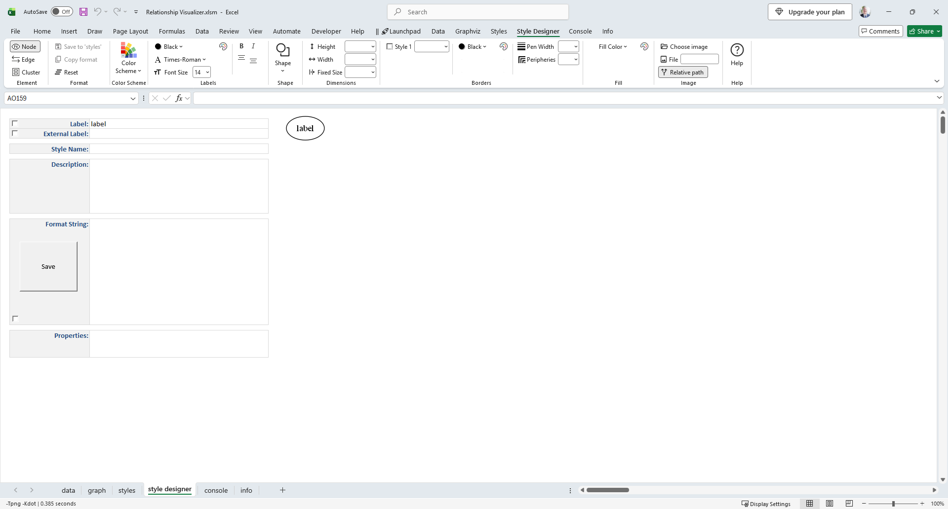Click the Insert Function fx icon
Screen dimensions: 948x509
coord(179,98)
